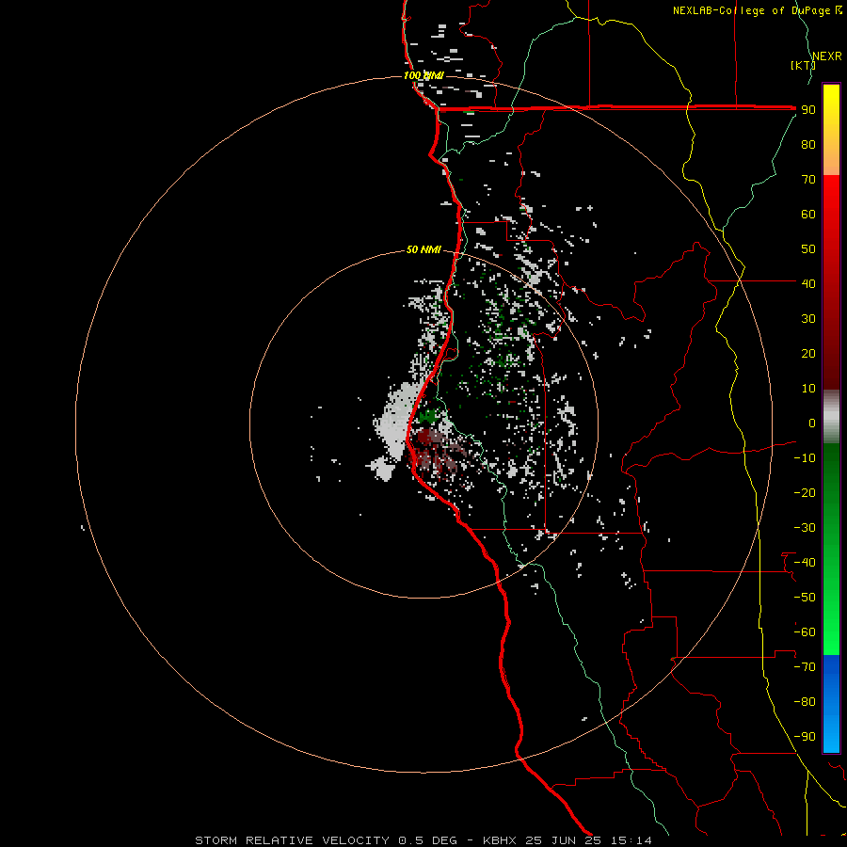Click the positive 70 value on the scale
Viewport: 847px width, 847px height.
808,180
